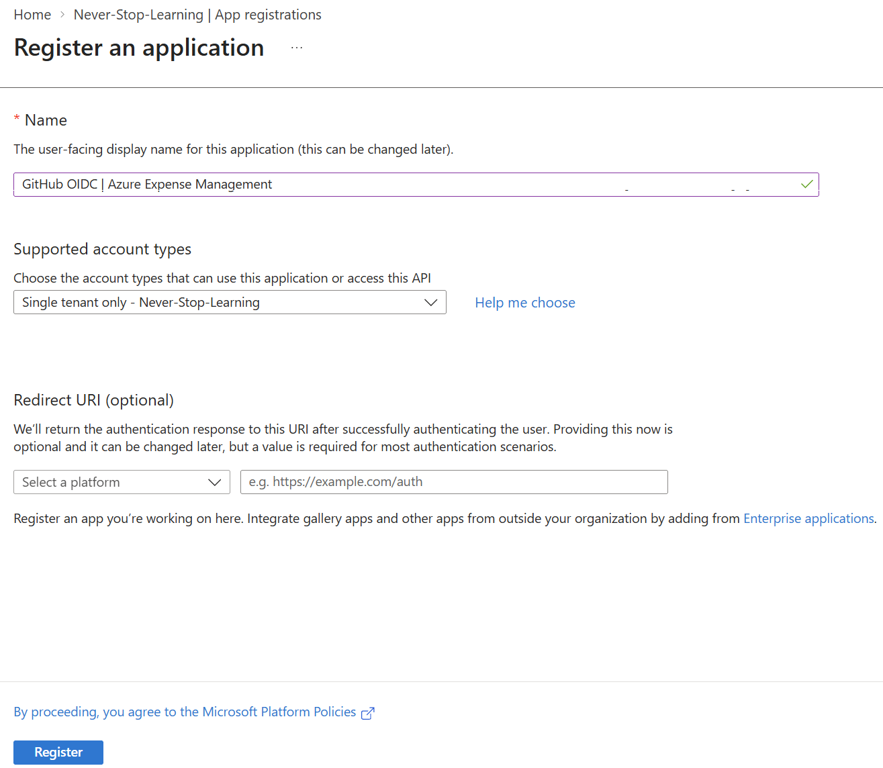Go to Home in the breadcrumb
Viewport: 883px width, 768px height.
(x=32, y=15)
